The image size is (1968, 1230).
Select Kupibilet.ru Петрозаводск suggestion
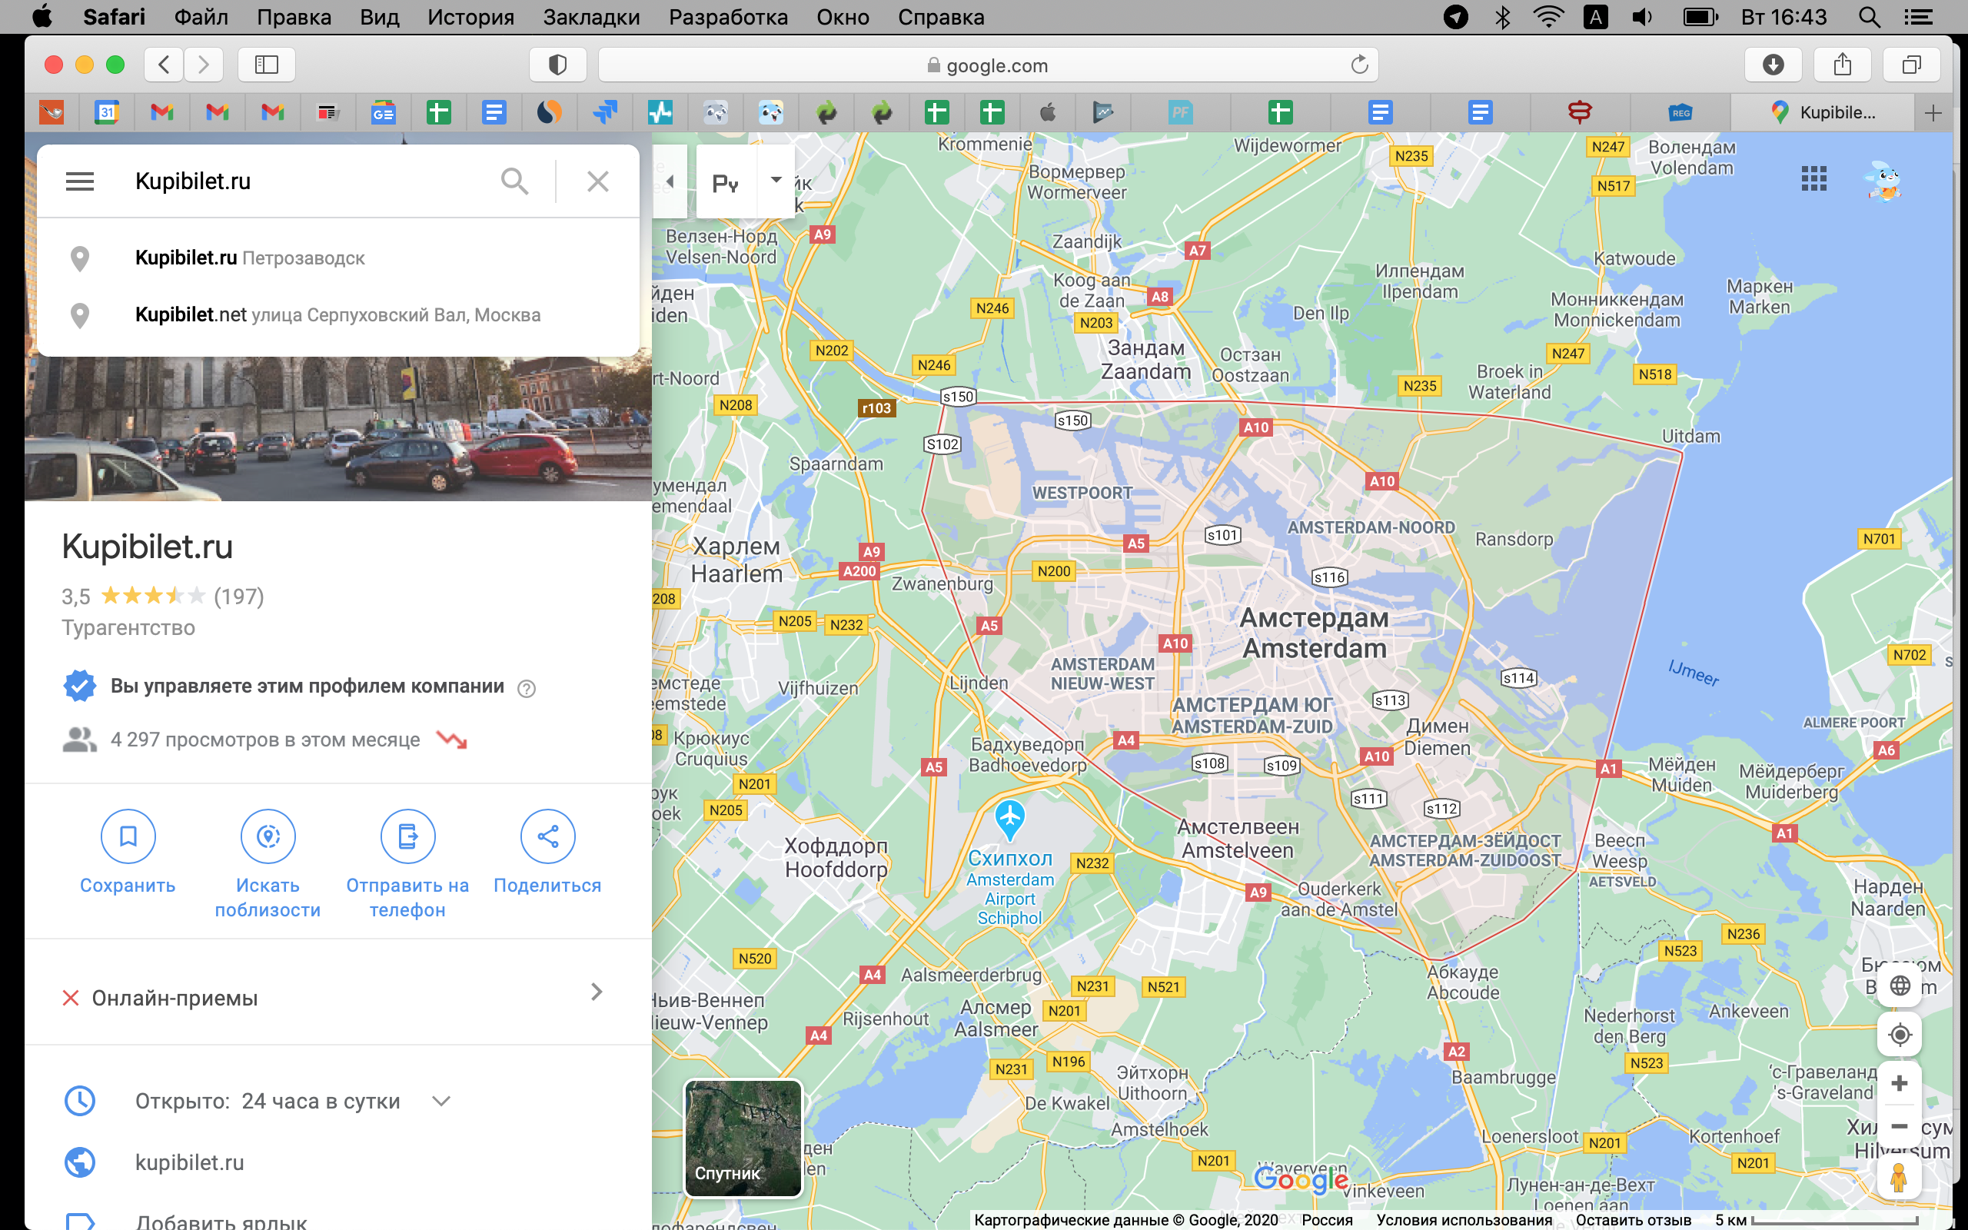[x=338, y=258]
